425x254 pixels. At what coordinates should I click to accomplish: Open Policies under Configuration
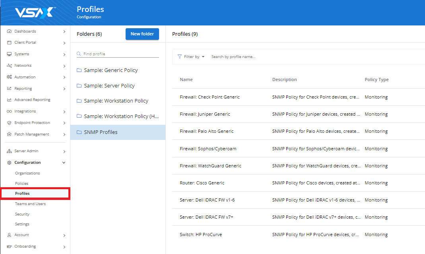pyautogui.click(x=22, y=184)
